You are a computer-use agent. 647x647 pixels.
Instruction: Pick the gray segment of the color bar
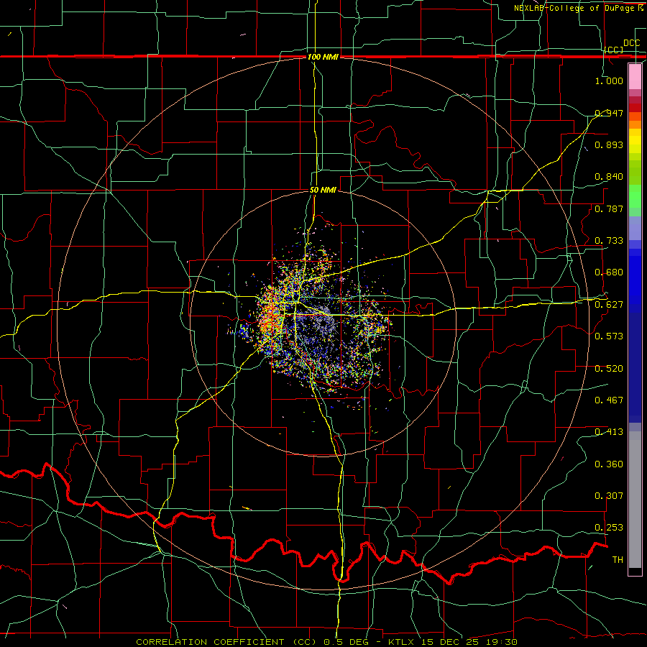[635, 500]
